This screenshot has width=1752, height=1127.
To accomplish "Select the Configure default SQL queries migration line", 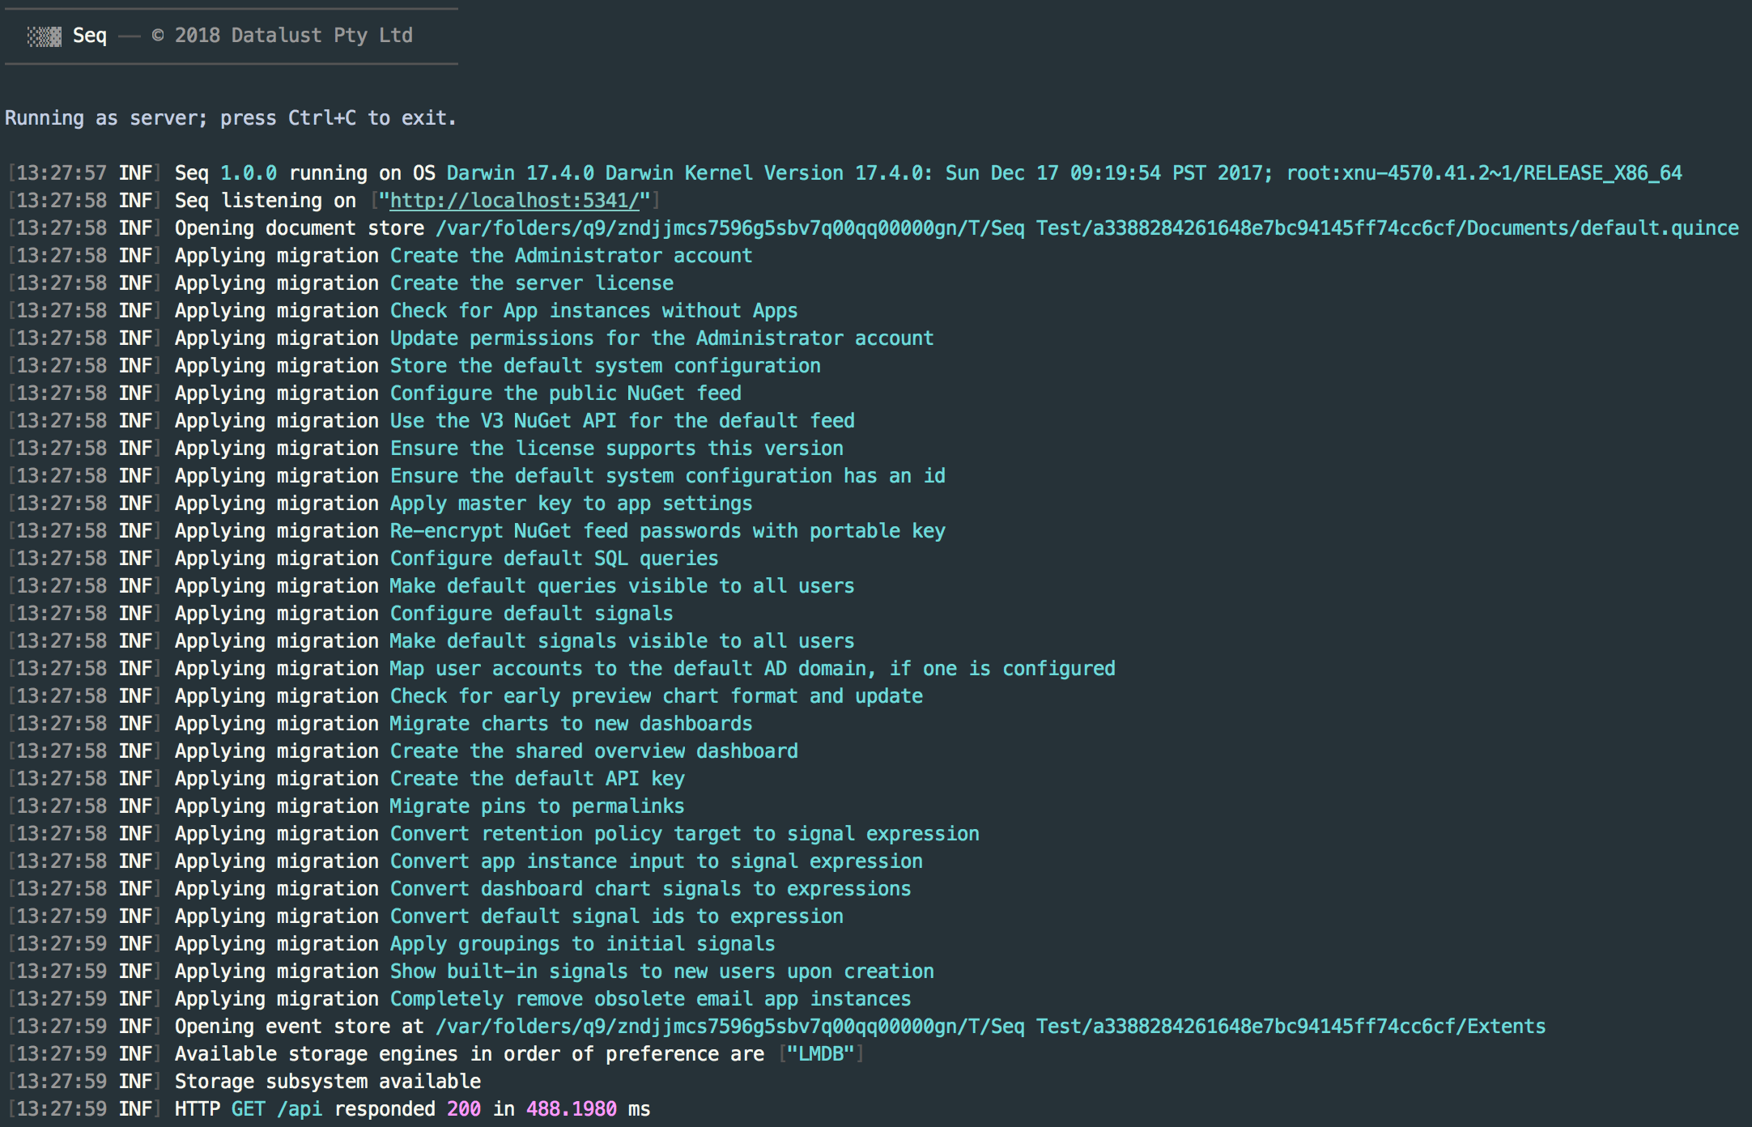I will pyautogui.click(x=554, y=558).
